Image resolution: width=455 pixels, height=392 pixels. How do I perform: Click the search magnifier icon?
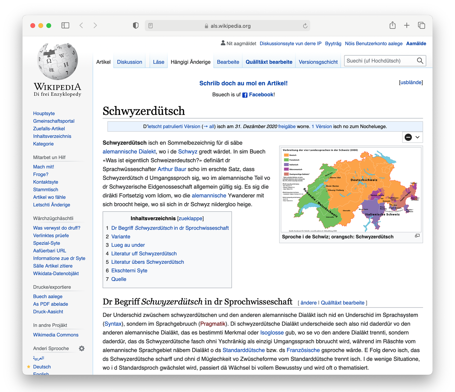[420, 61]
